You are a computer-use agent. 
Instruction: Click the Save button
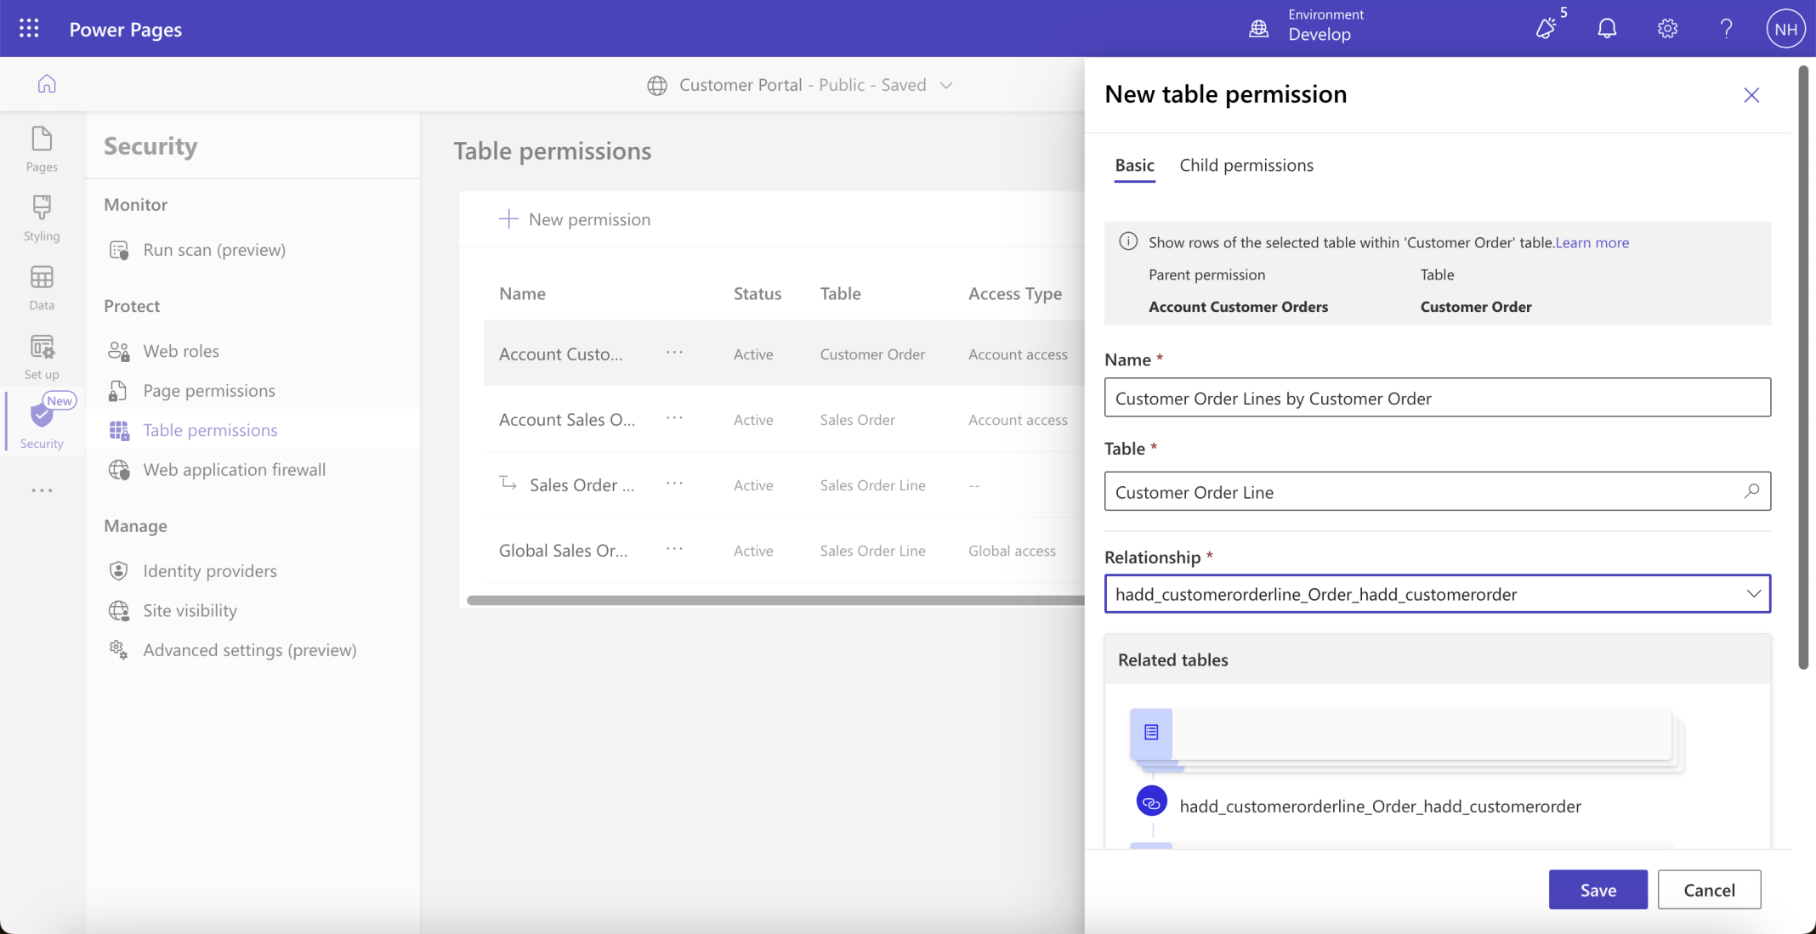point(1598,890)
